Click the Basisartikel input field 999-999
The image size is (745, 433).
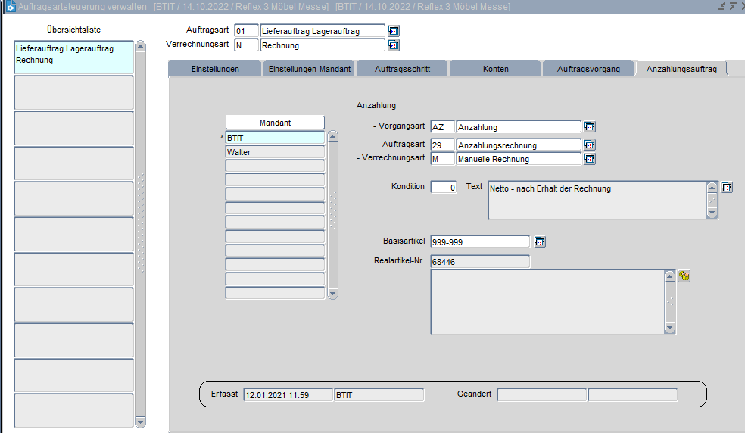[x=479, y=242]
